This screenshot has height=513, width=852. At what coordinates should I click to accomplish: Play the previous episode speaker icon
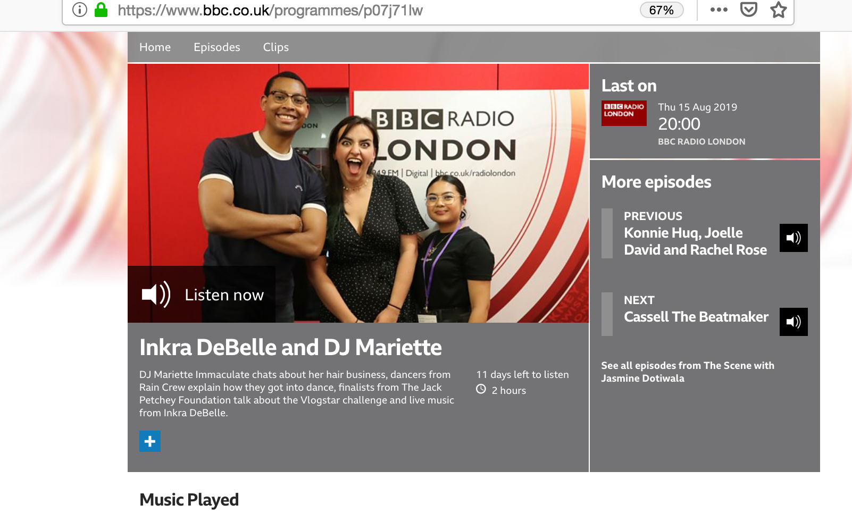[793, 238]
